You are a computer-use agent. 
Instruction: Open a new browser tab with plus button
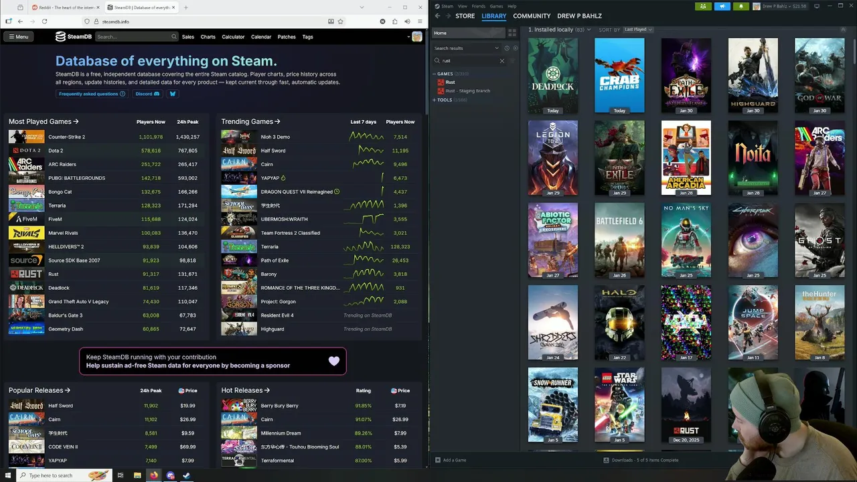coord(185,7)
